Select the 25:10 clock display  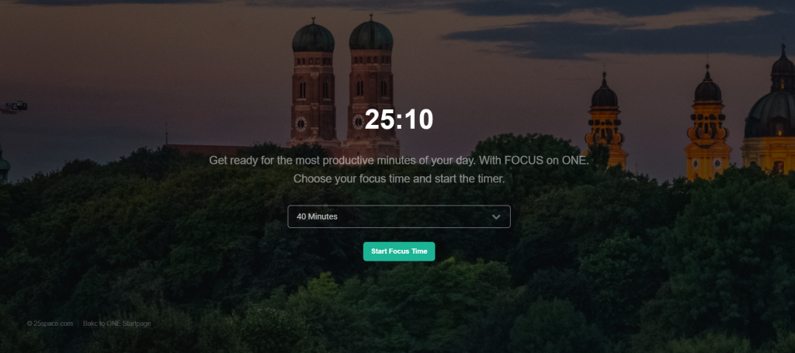[399, 119]
